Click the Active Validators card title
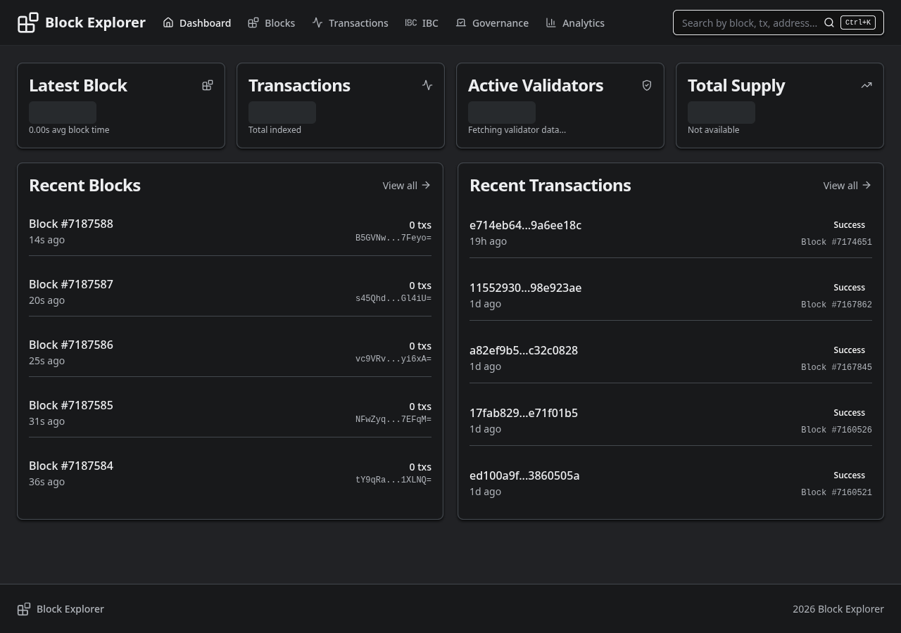 [x=536, y=85]
